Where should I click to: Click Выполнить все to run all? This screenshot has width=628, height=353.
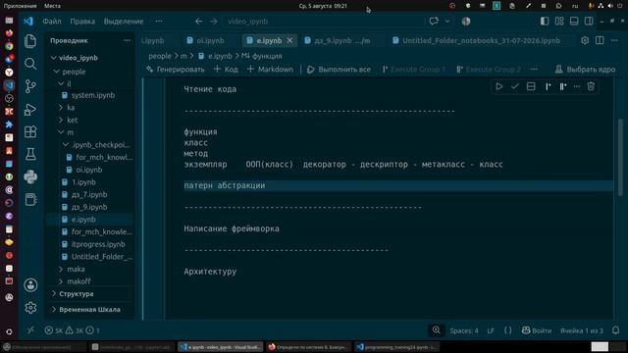(x=339, y=70)
